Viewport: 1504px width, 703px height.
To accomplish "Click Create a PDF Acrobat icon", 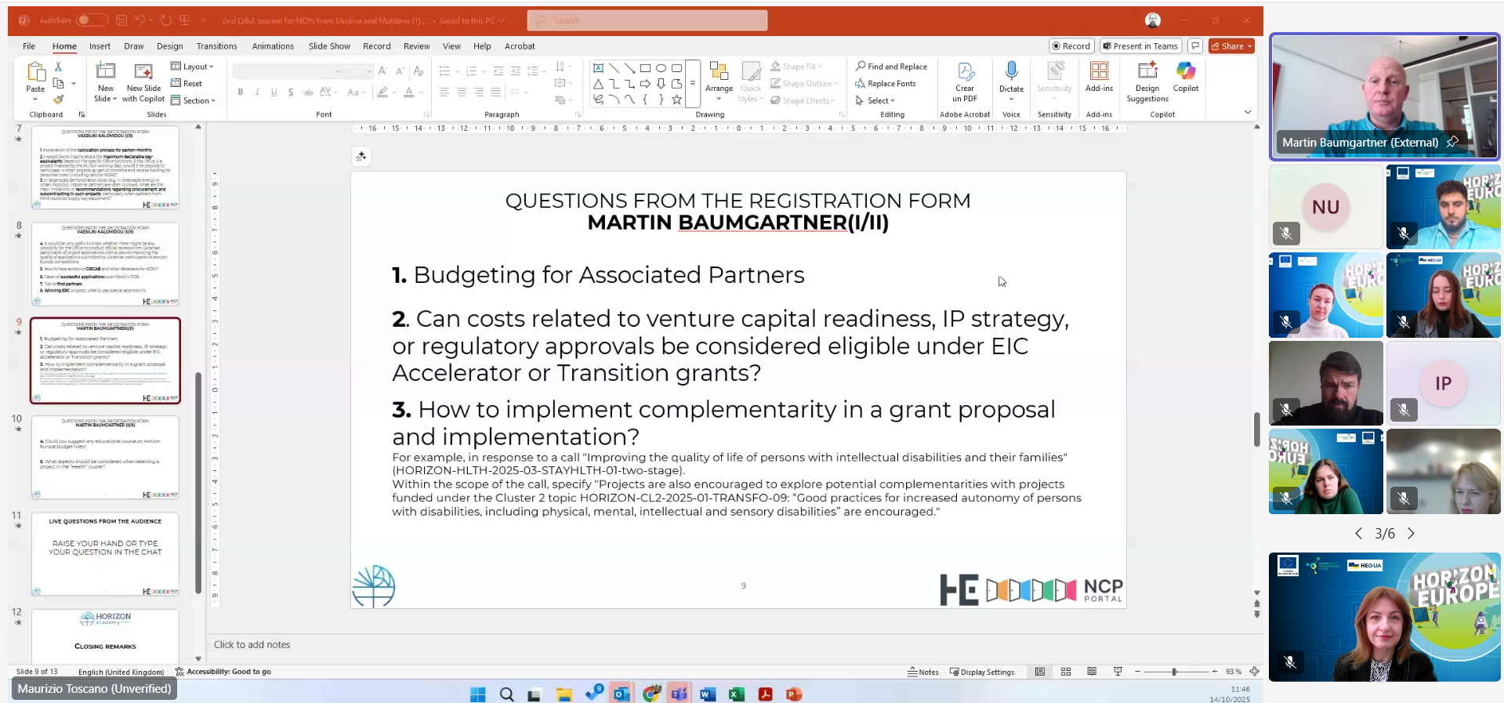I will pos(965,73).
